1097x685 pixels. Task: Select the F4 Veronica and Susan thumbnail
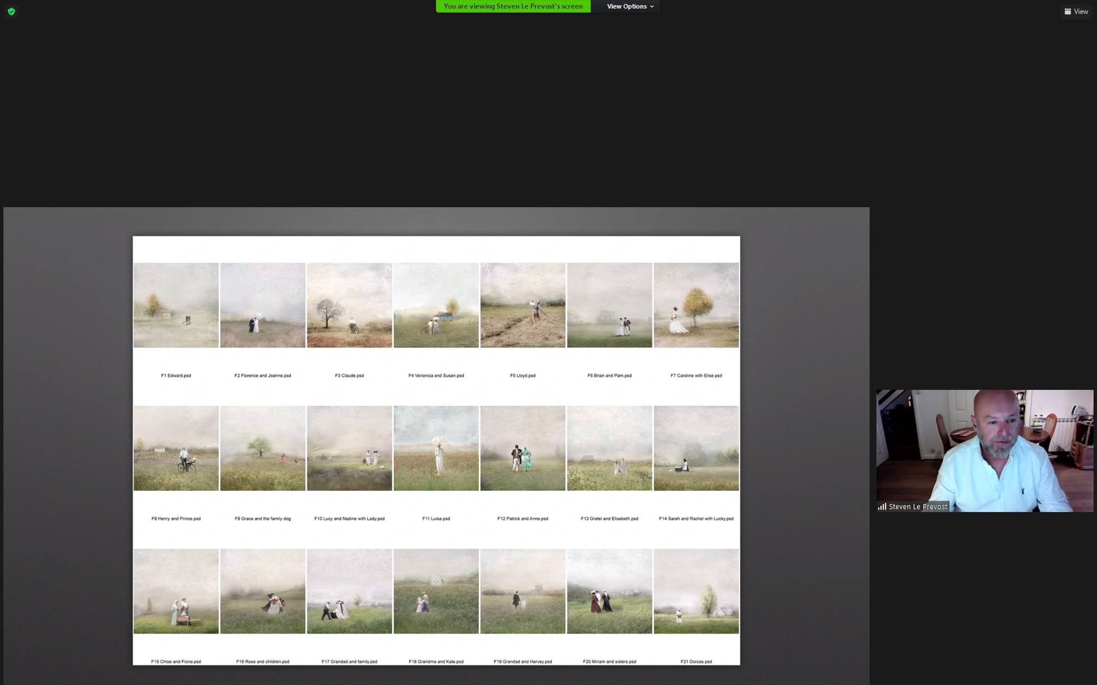(x=436, y=305)
